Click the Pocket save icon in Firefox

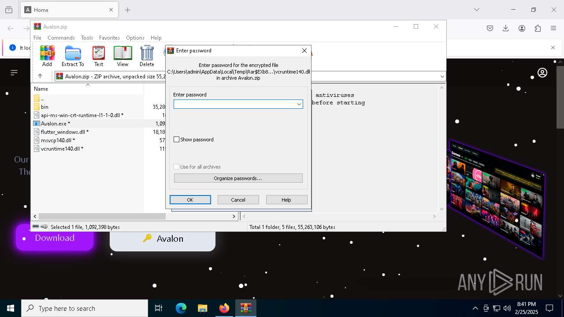(490, 28)
